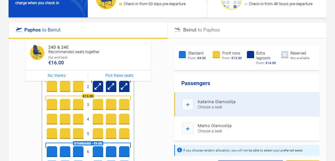
Task: Select the last yellow seat in row 5
Action: [x=124, y=133]
